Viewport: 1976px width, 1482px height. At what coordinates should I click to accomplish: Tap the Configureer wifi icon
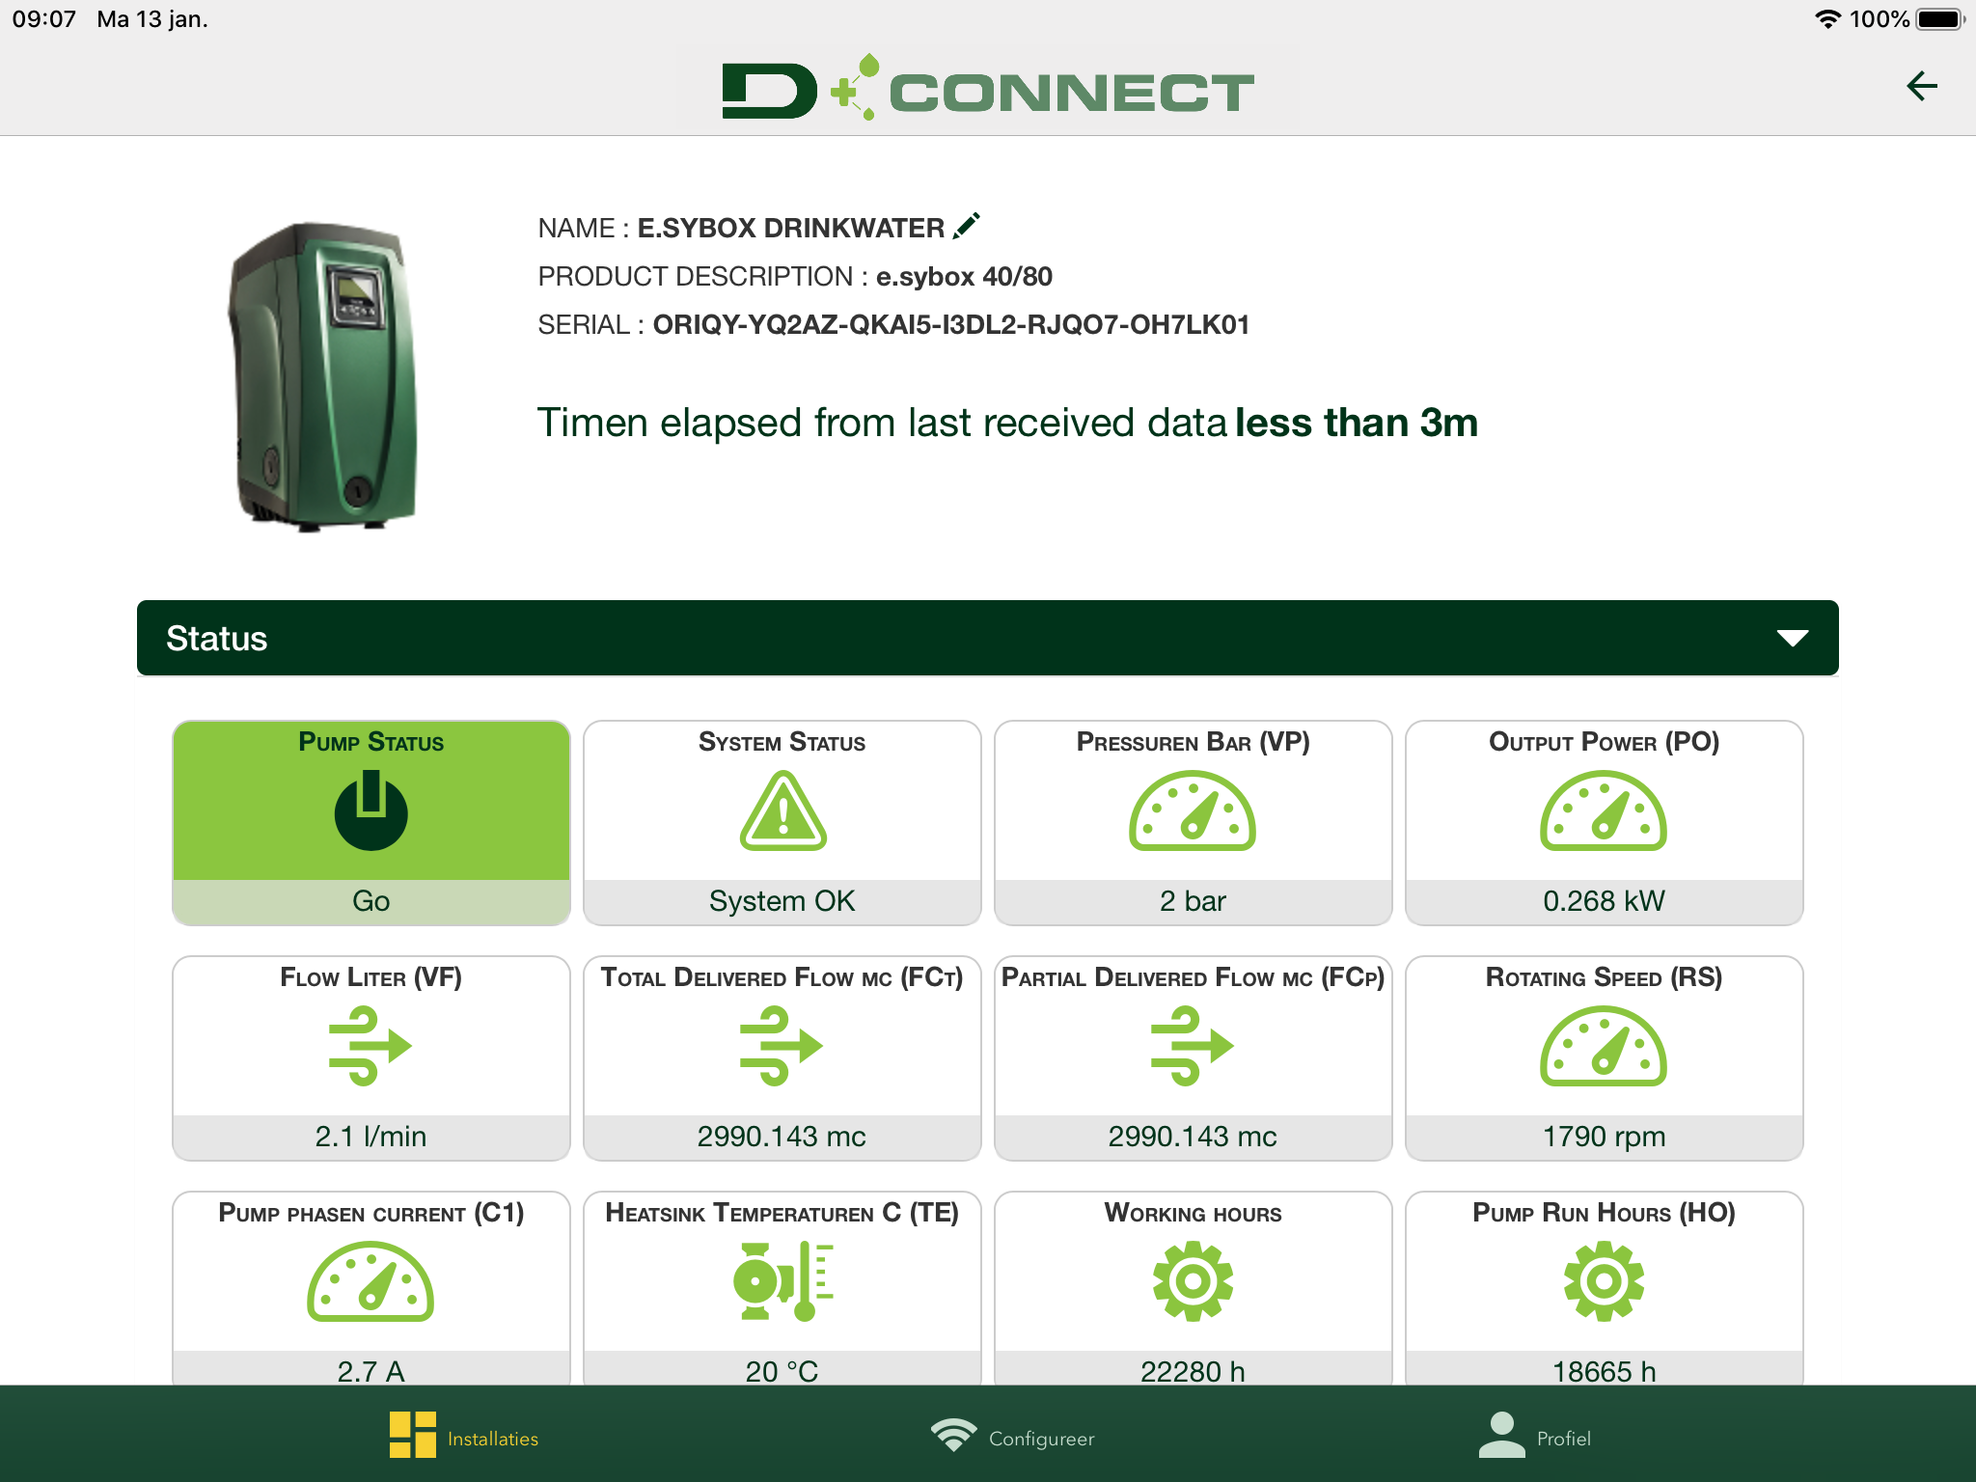click(953, 1436)
